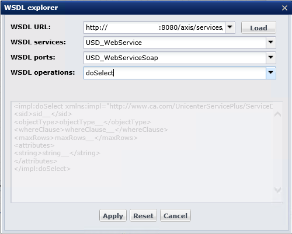Screen dimensions: 292x234
Task: Click the WSDL ports: label
Action: 33,57
